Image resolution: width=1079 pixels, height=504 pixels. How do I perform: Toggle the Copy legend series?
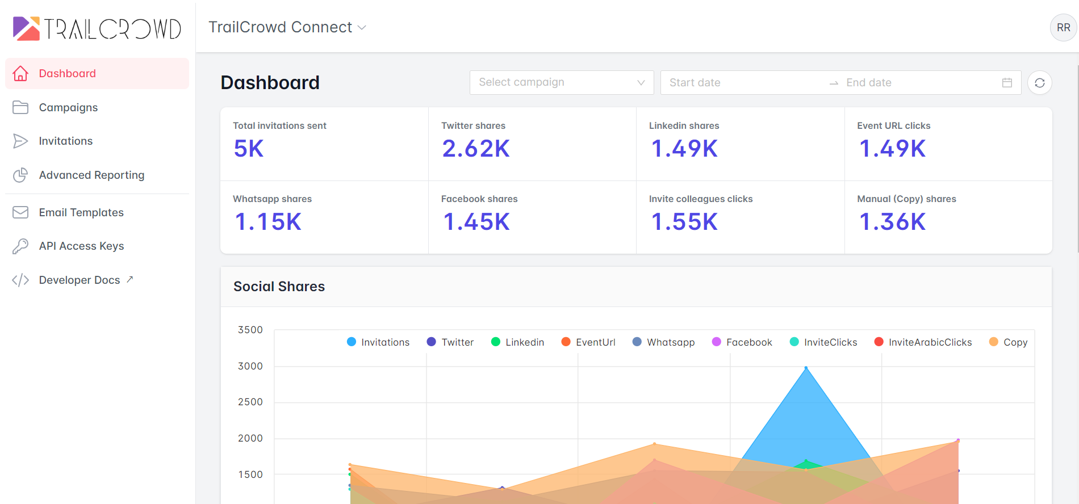coord(1009,342)
